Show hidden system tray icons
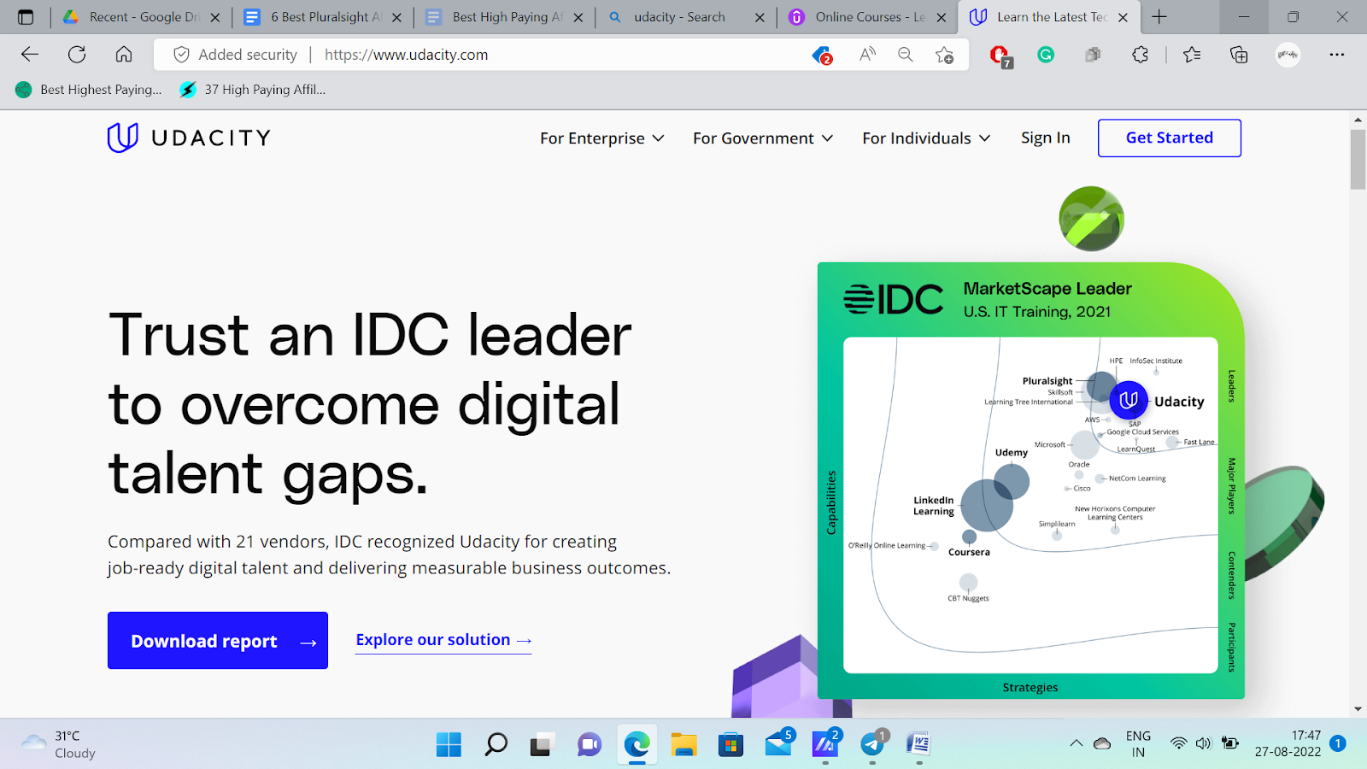 click(1076, 743)
